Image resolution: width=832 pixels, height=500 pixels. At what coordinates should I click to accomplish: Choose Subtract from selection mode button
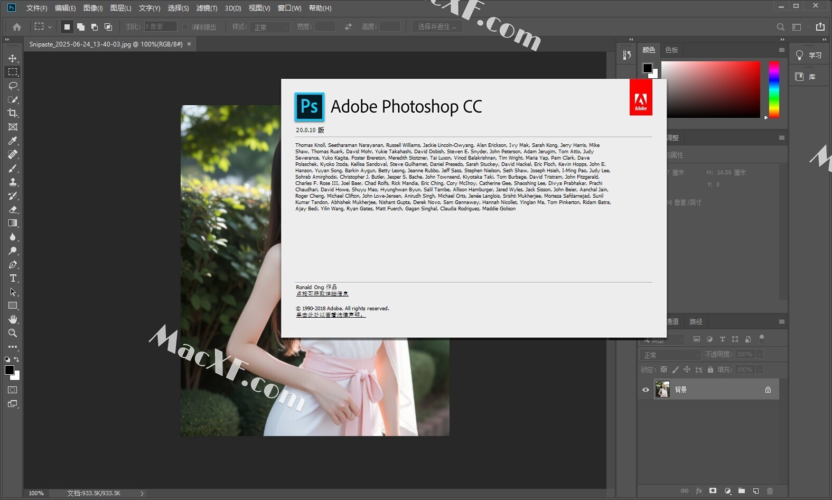coord(95,26)
